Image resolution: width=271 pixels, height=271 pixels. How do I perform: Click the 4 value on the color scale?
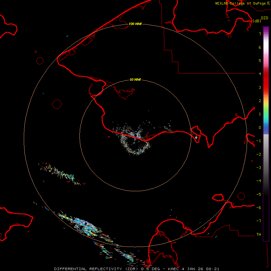[x=260, y=74]
